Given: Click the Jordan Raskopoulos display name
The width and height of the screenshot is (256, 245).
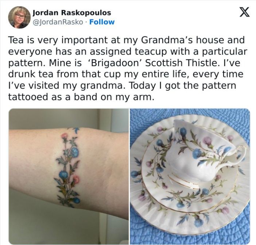Looking at the screenshot, I should [x=72, y=13].
